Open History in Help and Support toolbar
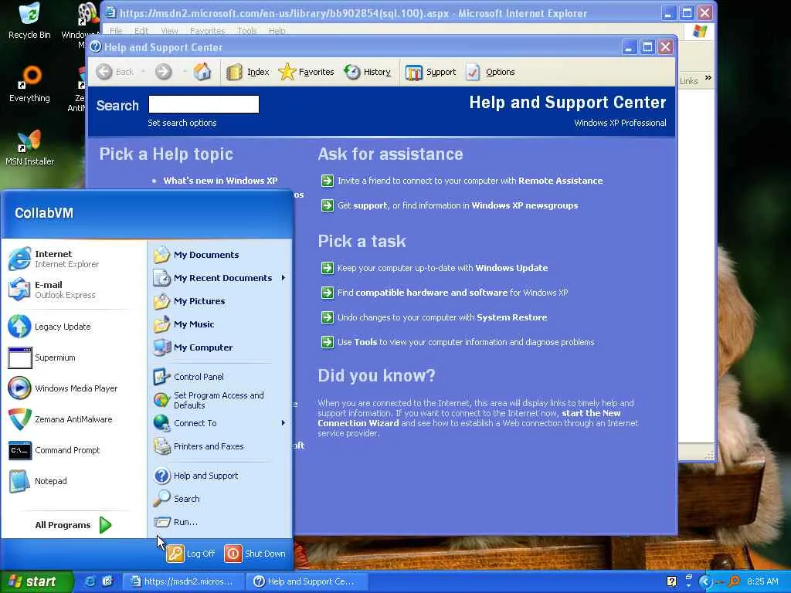791x593 pixels. coord(367,72)
